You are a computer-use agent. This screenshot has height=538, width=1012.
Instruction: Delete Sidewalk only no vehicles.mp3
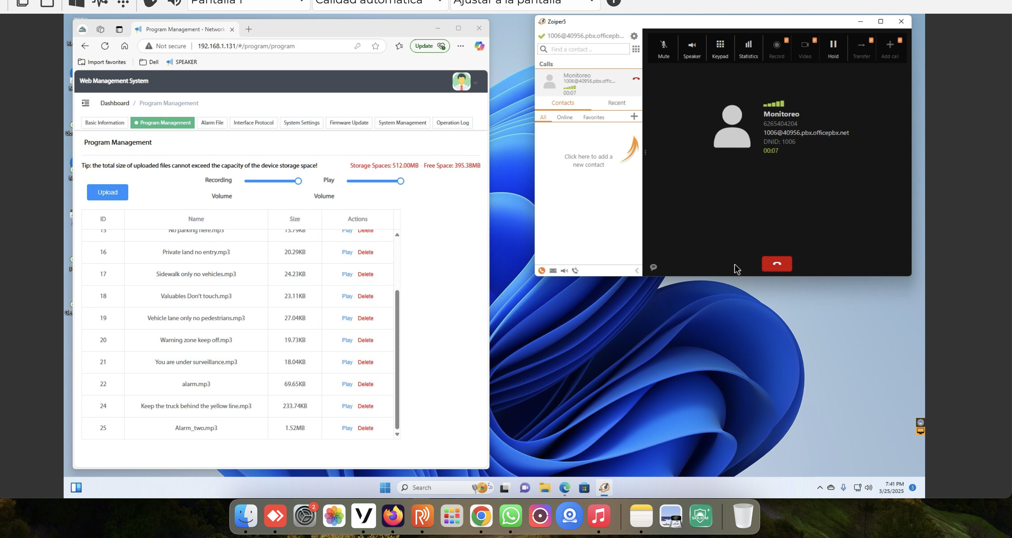[365, 274]
